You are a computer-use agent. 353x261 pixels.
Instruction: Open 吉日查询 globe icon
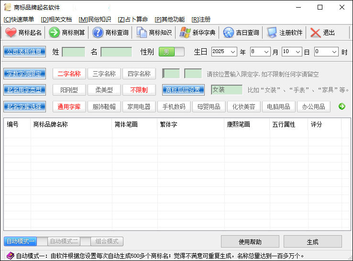coord(229,33)
